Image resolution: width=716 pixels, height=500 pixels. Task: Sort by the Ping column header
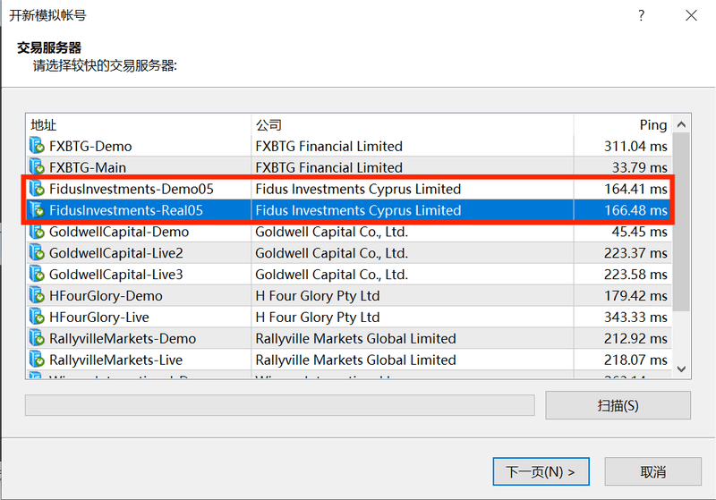[x=622, y=124]
